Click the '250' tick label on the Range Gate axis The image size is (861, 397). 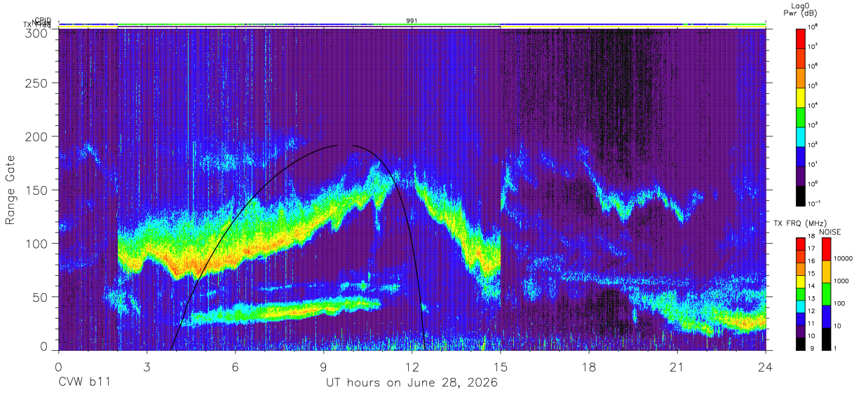coord(37,83)
